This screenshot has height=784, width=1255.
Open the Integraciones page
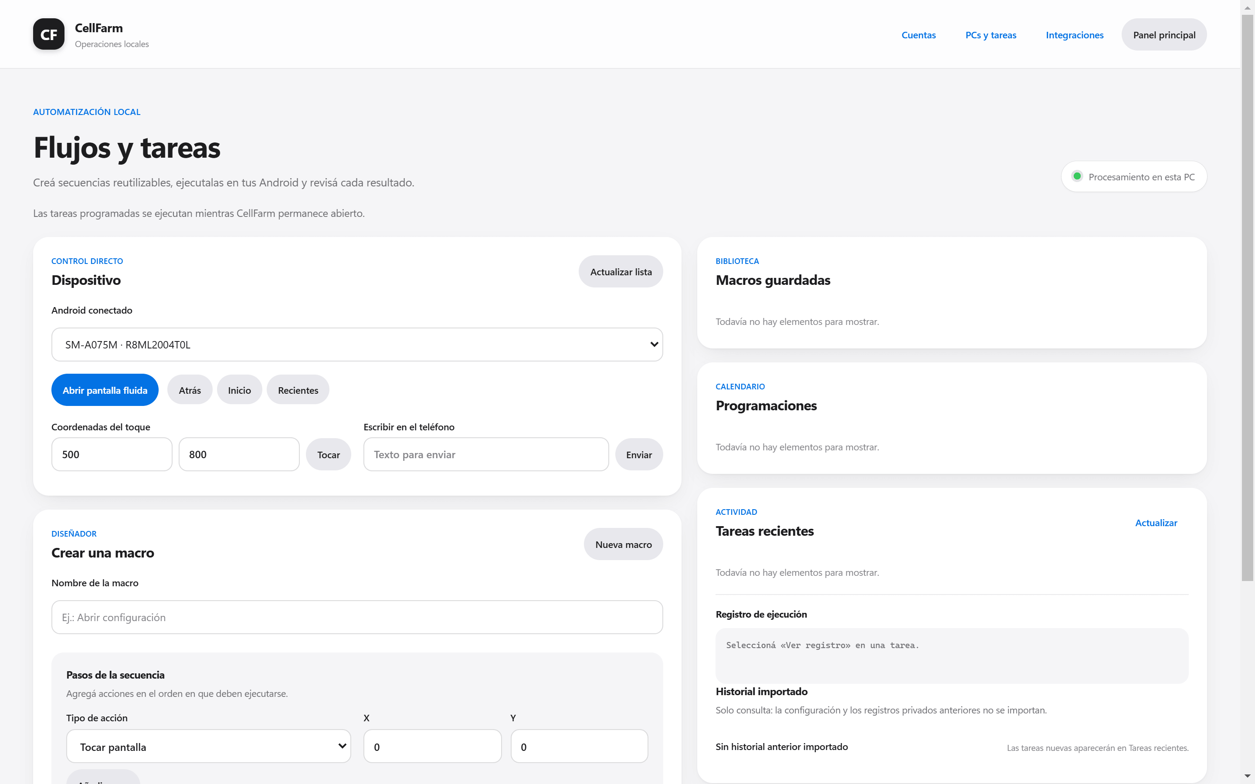(x=1075, y=35)
